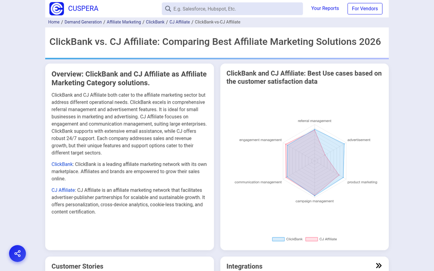
Task: Click the radar chart comparing use cases
Action: (315, 161)
